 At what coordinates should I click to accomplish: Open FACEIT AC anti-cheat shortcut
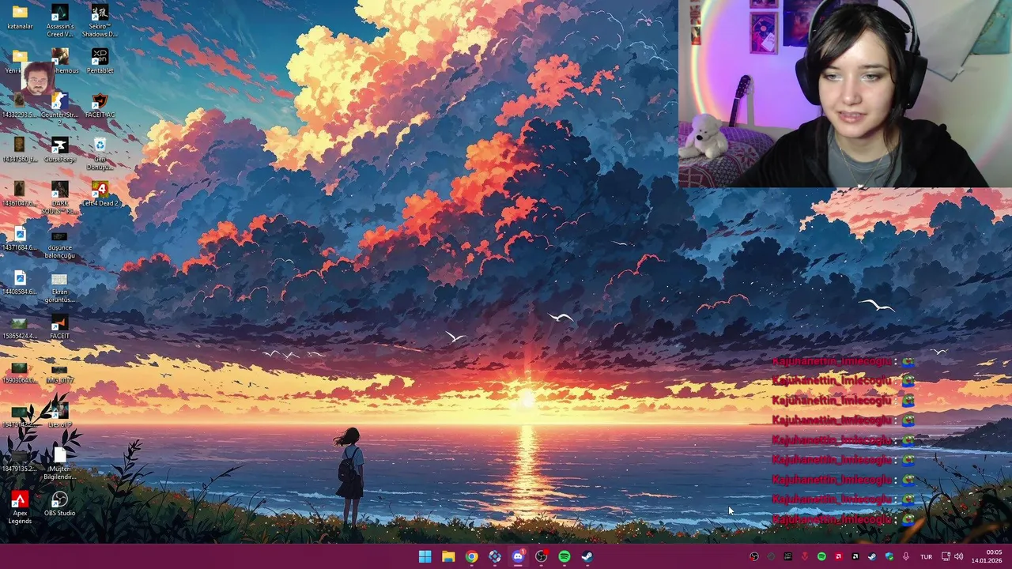click(x=100, y=105)
